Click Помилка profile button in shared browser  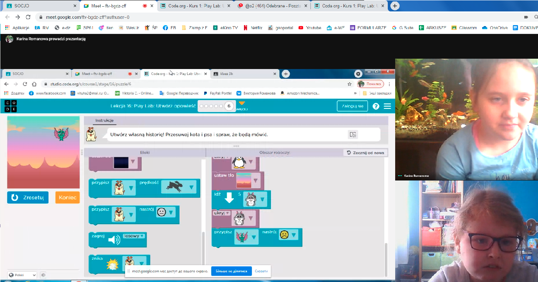[x=371, y=84]
